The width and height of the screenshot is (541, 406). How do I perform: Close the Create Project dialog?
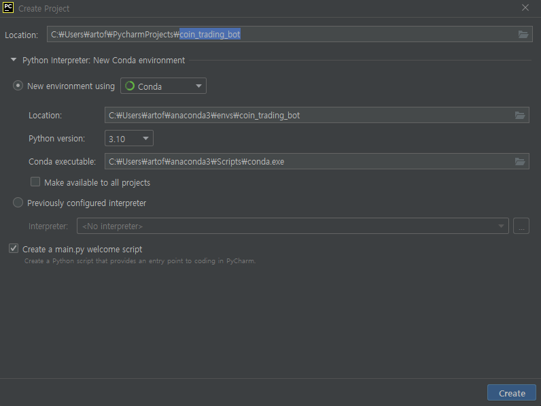tap(525, 7)
